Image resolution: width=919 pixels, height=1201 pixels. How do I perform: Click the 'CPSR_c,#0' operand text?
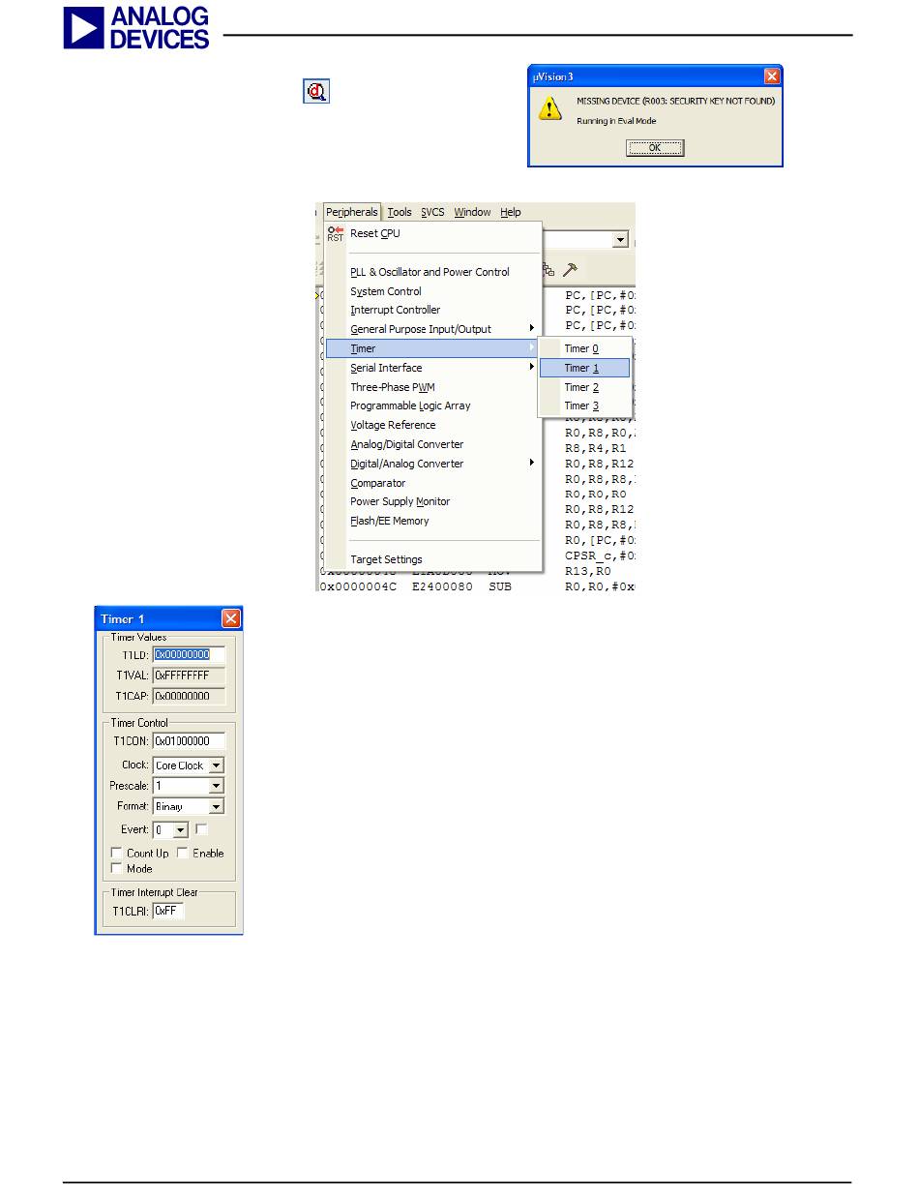600,556
